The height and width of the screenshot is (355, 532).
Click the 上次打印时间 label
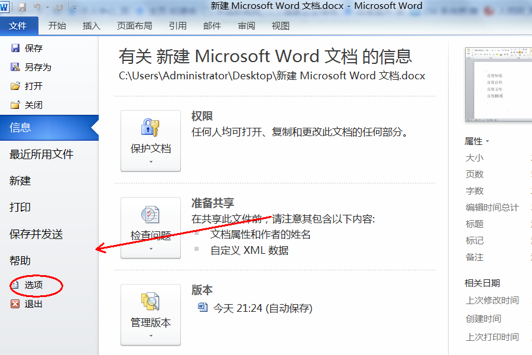(x=492, y=337)
